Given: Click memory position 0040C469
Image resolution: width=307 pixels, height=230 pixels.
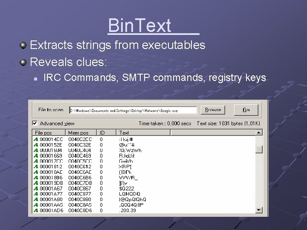Looking at the screenshot, I should 80,156.
